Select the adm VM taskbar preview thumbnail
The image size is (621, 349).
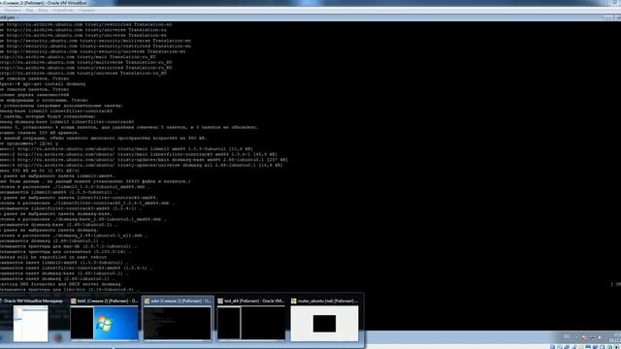click(x=177, y=323)
